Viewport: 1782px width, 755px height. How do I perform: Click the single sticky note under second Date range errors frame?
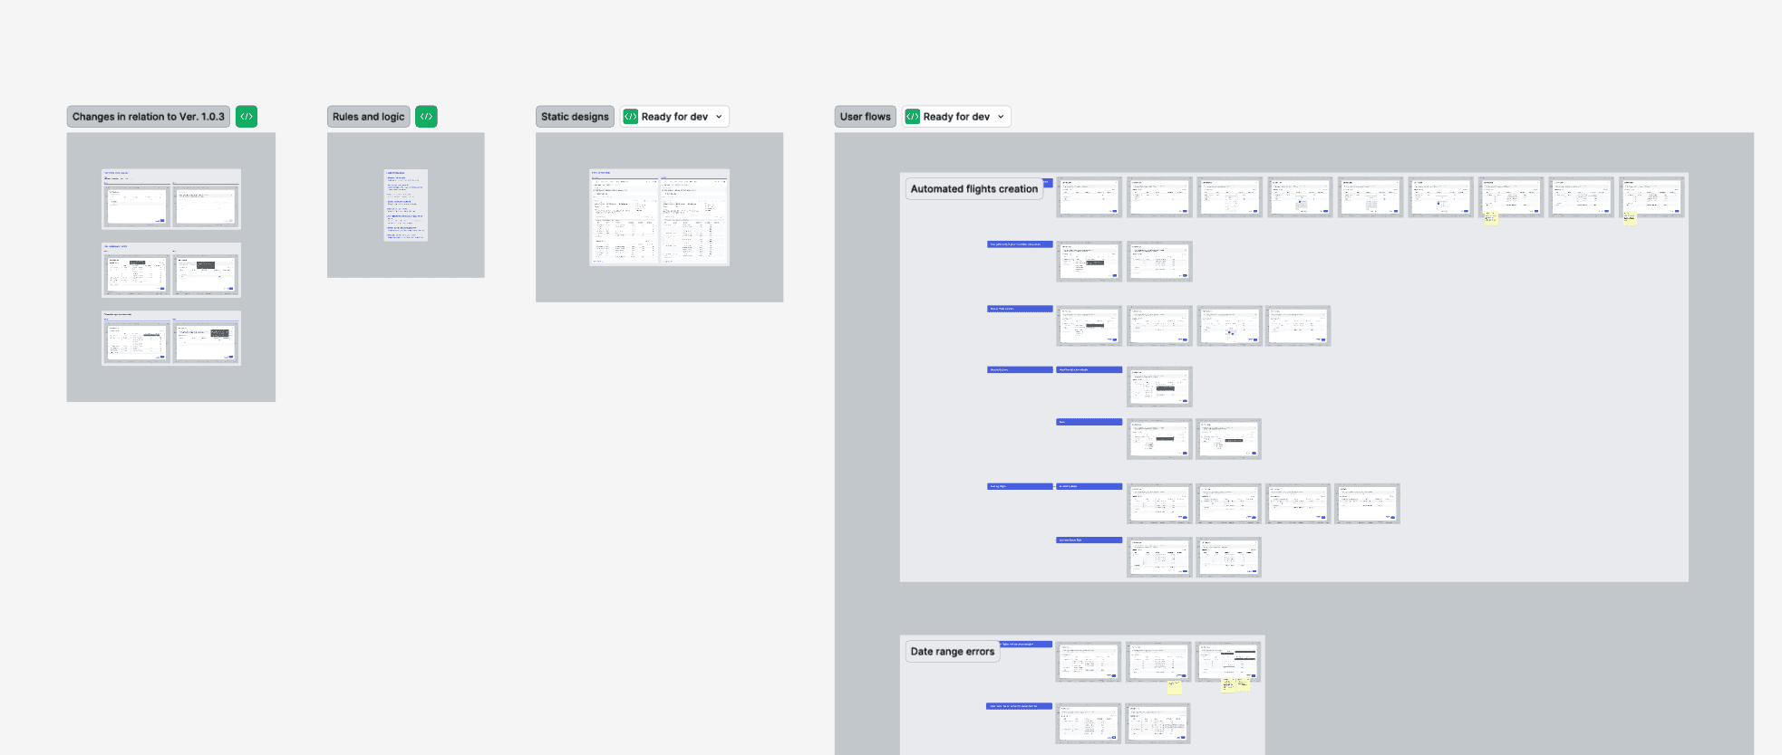click(1175, 687)
